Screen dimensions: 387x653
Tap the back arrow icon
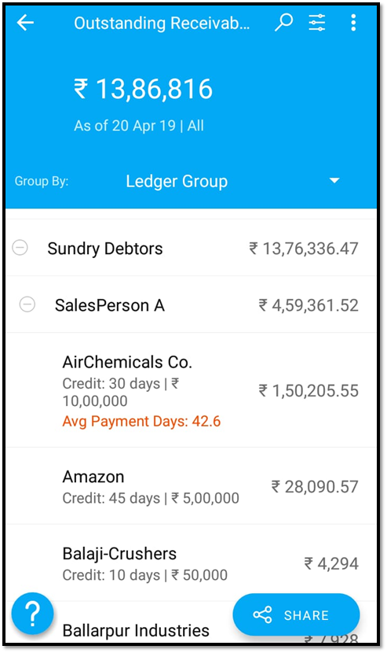pyautogui.click(x=25, y=23)
